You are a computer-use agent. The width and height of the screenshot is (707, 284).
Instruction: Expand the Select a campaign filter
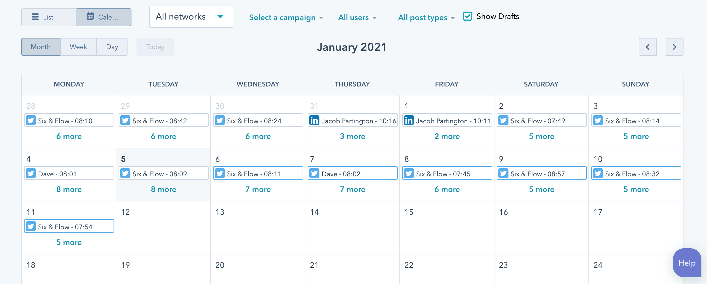pyautogui.click(x=286, y=18)
